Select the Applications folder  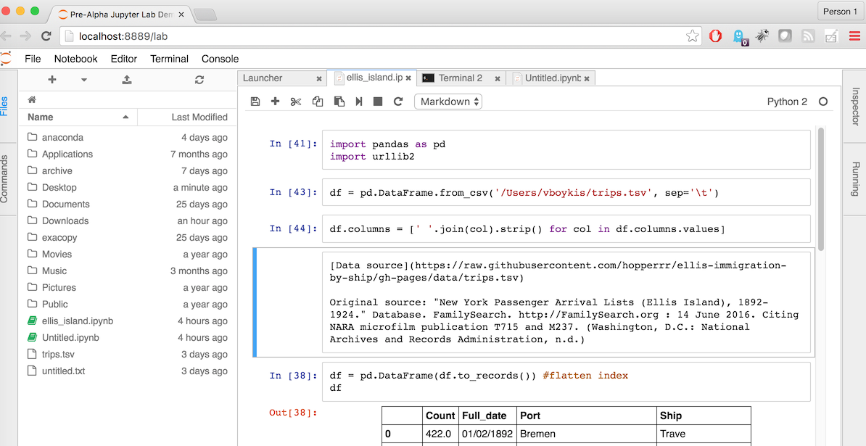pos(127,154)
